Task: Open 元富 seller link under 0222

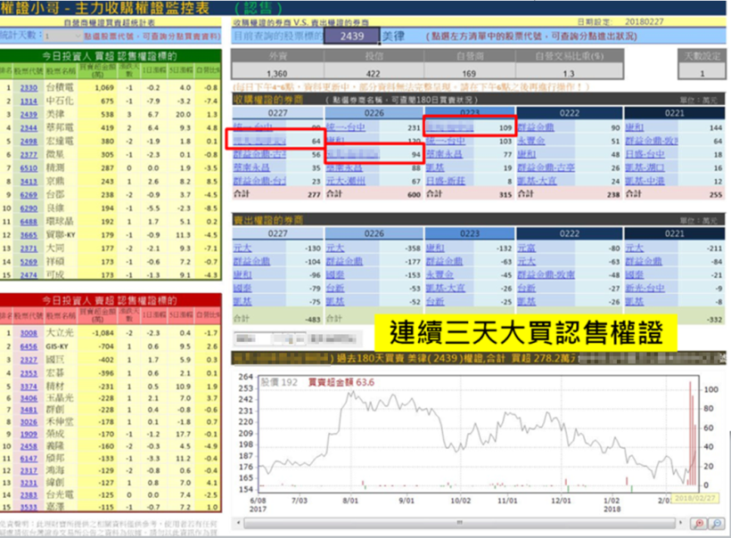Action: [526, 248]
